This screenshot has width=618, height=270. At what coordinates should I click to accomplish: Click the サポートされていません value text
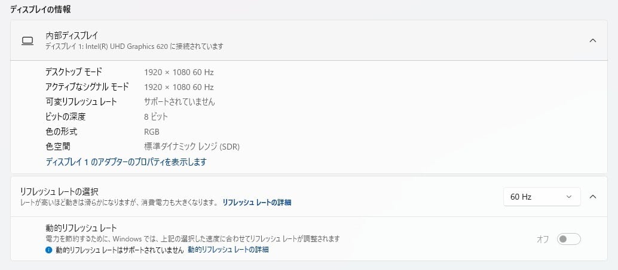(x=179, y=102)
